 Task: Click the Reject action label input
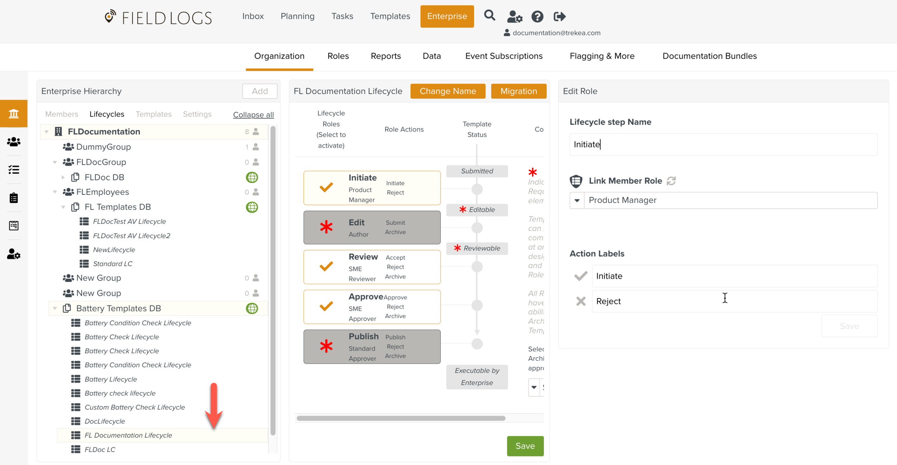point(734,301)
